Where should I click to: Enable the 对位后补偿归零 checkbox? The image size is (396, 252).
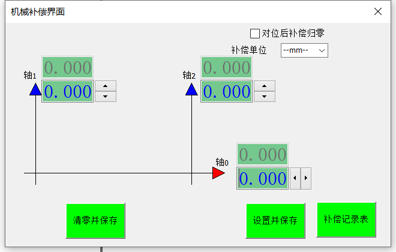(255, 33)
